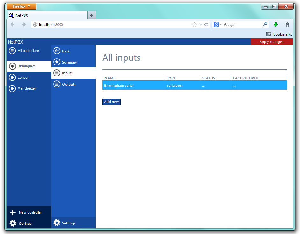The image size is (300, 234).
Task: Open the address bar history dropdown arrow
Action: pyautogui.click(x=201, y=24)
